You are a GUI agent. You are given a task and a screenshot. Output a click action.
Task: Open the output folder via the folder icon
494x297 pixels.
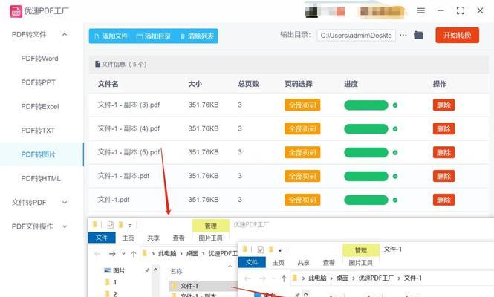pyautogui.click(x=418, y=36)
